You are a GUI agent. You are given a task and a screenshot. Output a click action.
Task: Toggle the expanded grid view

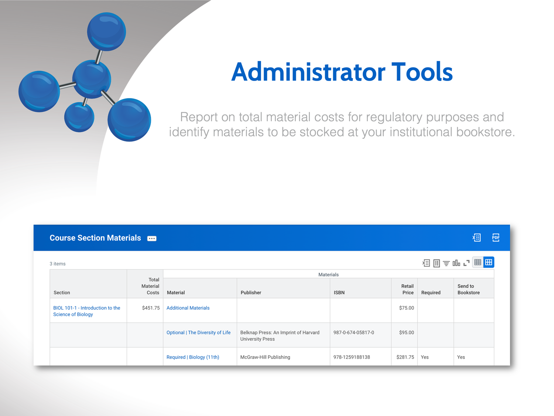489,262
